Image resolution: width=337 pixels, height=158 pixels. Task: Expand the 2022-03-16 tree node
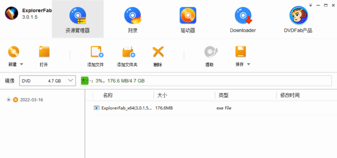coord(9,100)
